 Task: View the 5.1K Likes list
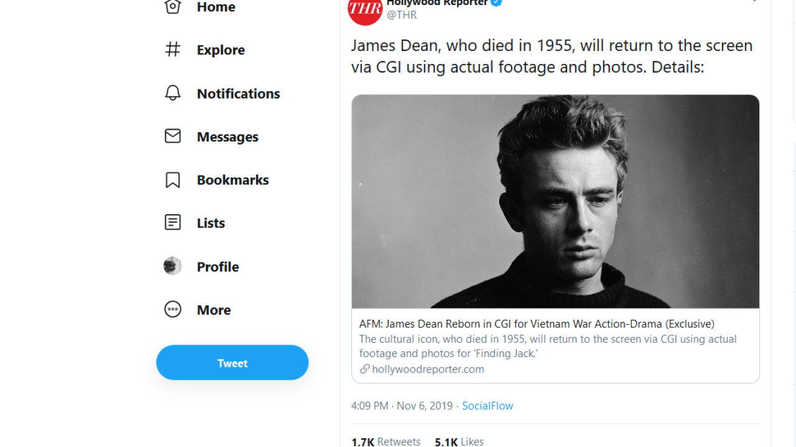459,441
